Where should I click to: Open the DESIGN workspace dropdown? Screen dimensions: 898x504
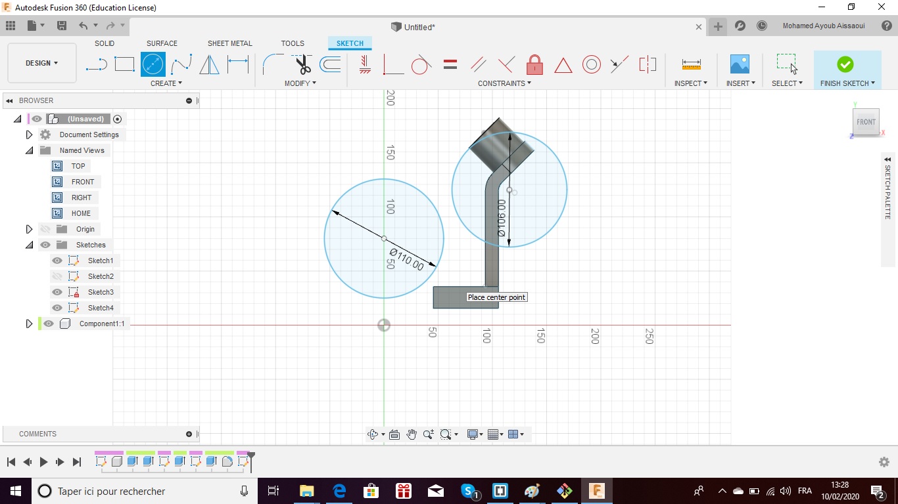(41, 63)
